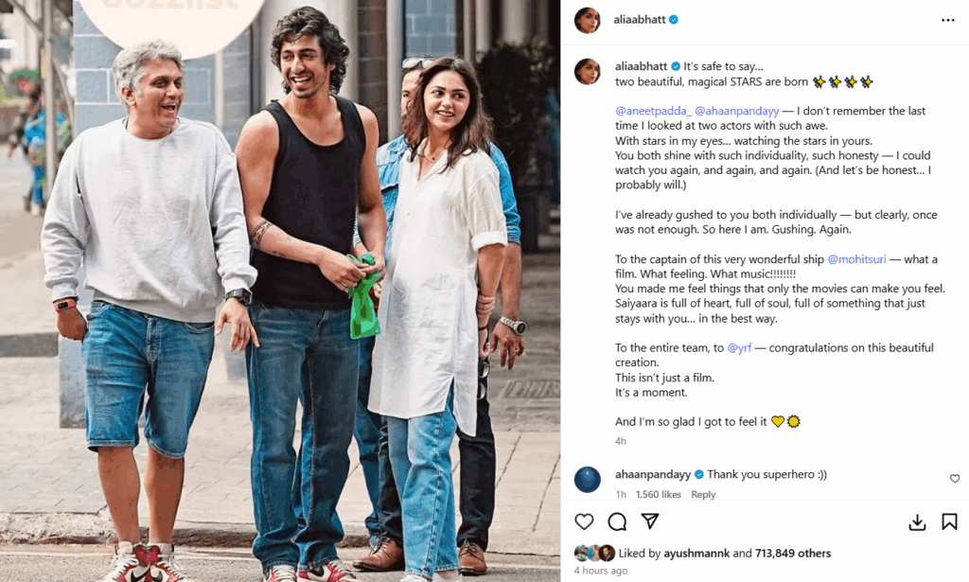Save post using the bookmark icon
969x582 pixels.
949,521
